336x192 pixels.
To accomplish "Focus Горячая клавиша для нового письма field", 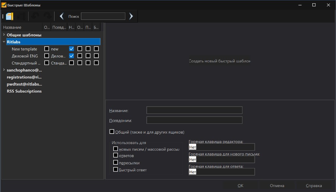I will [x=221, y=160].
